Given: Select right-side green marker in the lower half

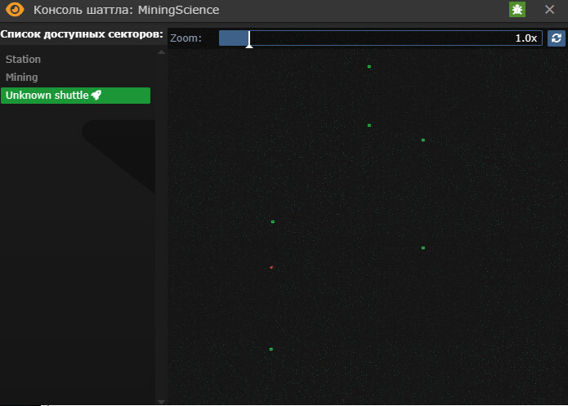Looking at the screenshot, I should [x=423, y=248].
